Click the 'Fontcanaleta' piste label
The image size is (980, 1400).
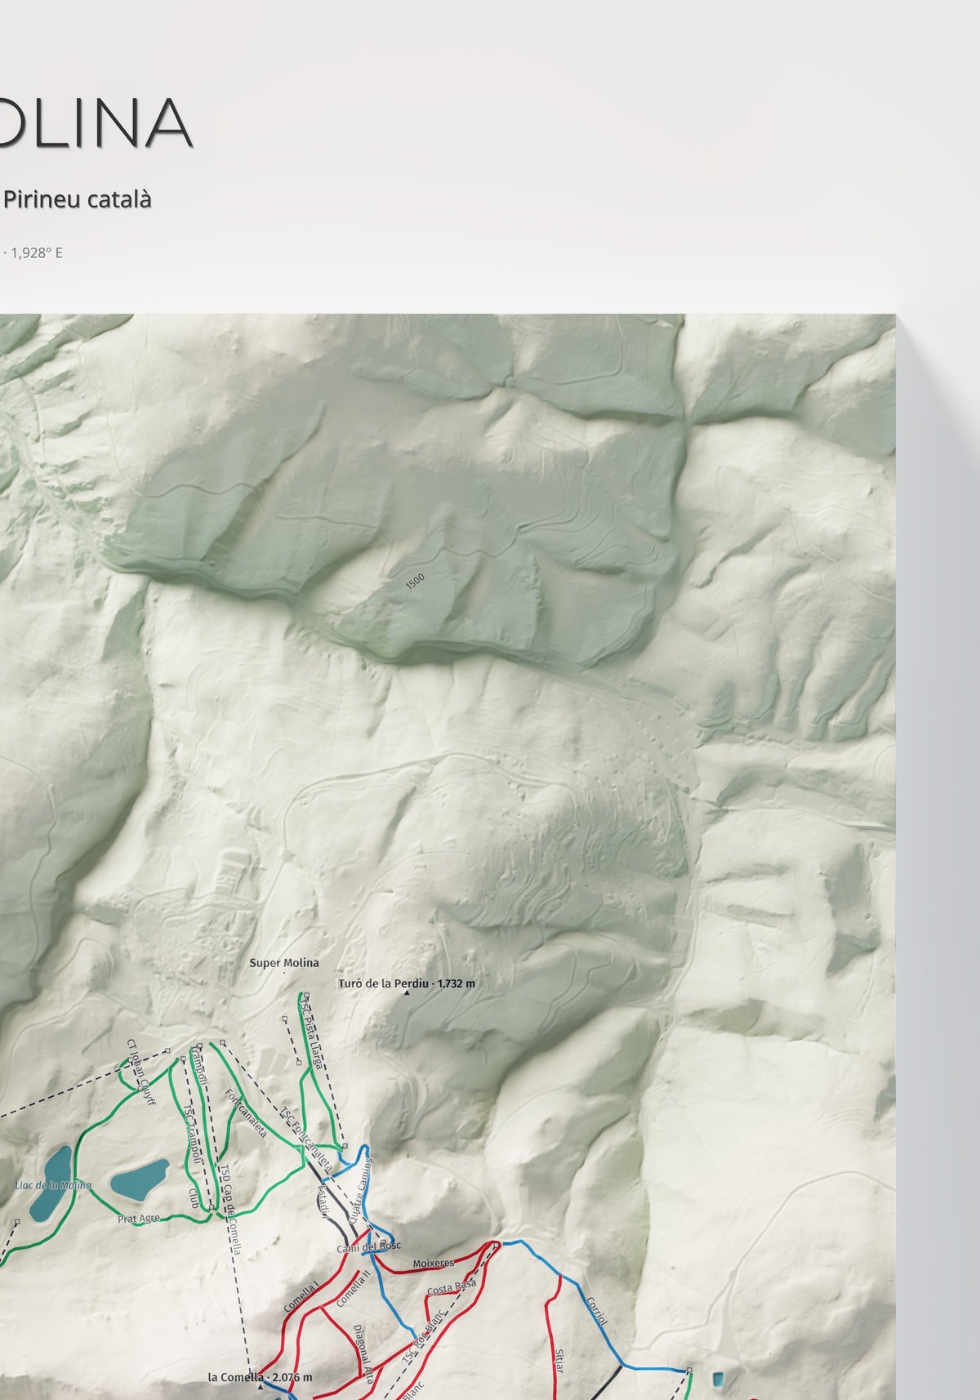pyautogui.click(x=246, y=1114)
